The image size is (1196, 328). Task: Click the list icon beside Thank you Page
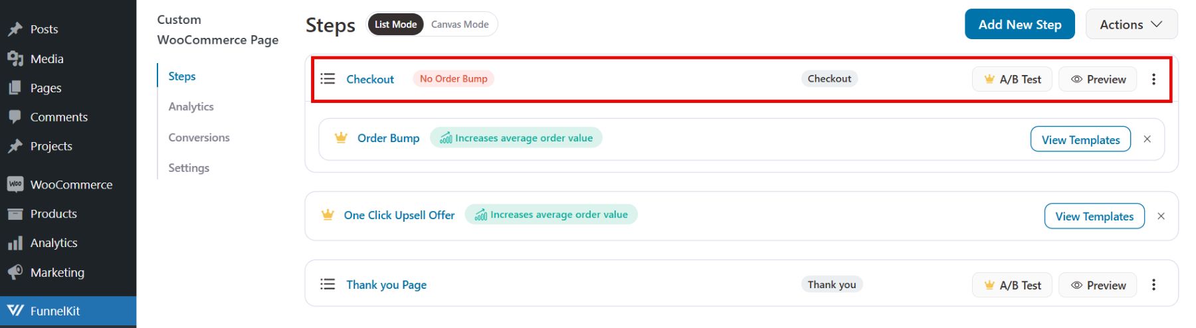click(x=328, y=284)
